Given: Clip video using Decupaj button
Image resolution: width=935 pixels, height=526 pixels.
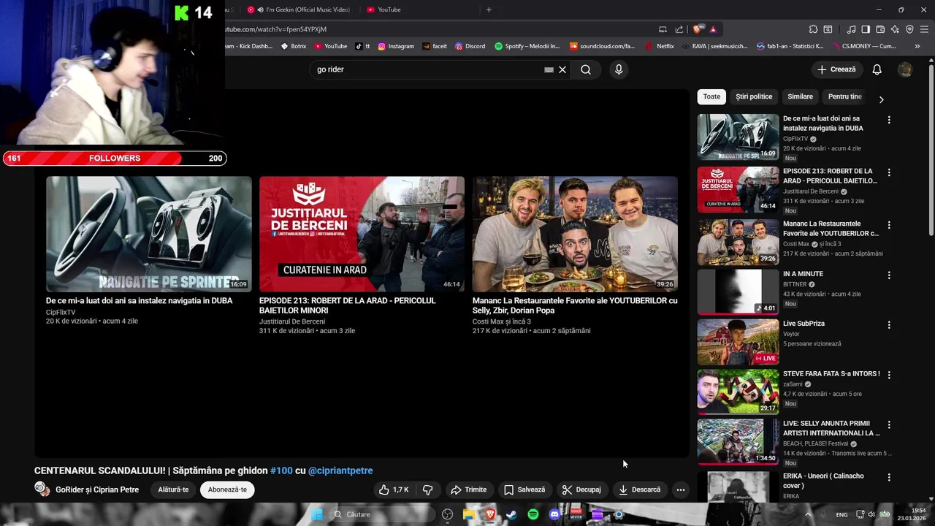Looking at the screenshot, I should tap(581, 490).
